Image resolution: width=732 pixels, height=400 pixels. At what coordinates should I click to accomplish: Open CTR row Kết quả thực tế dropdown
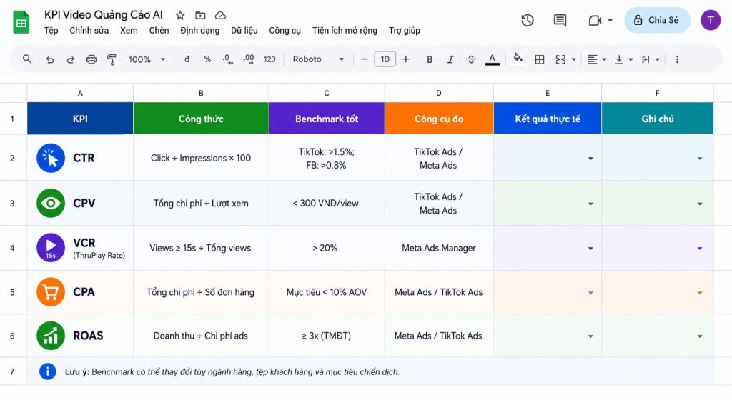[x=590, y=159]
